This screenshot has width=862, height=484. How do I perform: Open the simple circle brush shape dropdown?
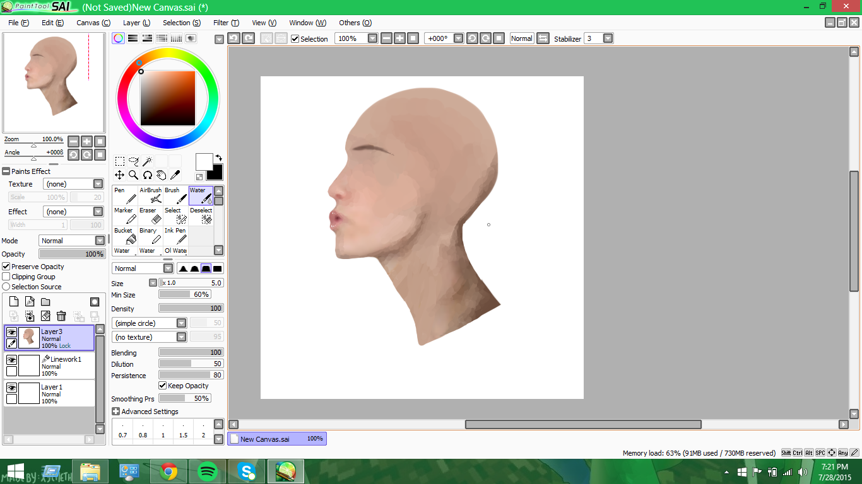coord(150,323)
